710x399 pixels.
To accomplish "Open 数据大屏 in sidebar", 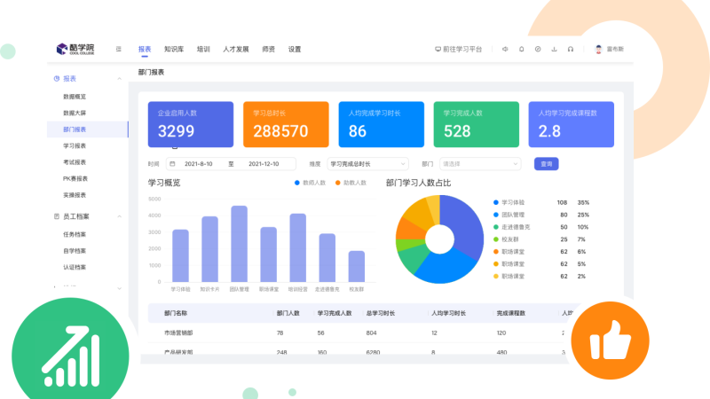I will [x=75, y=113].
